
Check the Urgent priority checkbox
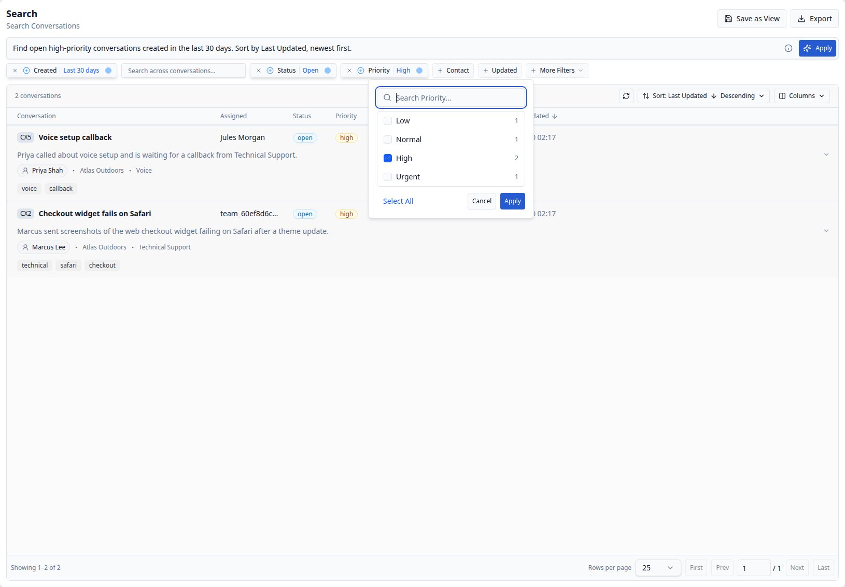tap(388, 177)
